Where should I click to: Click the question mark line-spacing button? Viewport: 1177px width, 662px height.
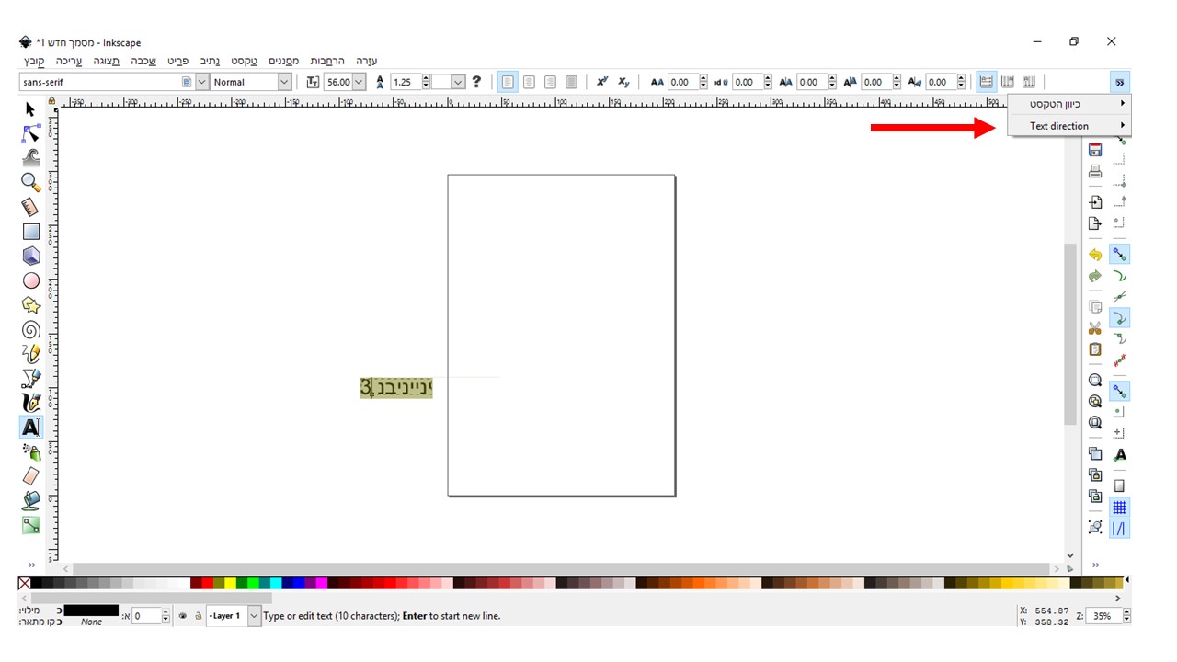click(476, 82)
